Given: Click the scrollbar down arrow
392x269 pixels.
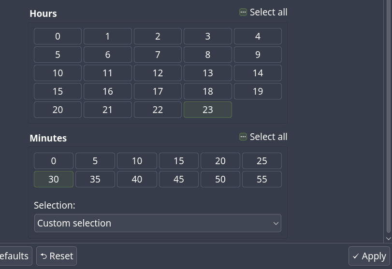Looking at the screenshot, I should pyautogui.click(x=388, y=239).
